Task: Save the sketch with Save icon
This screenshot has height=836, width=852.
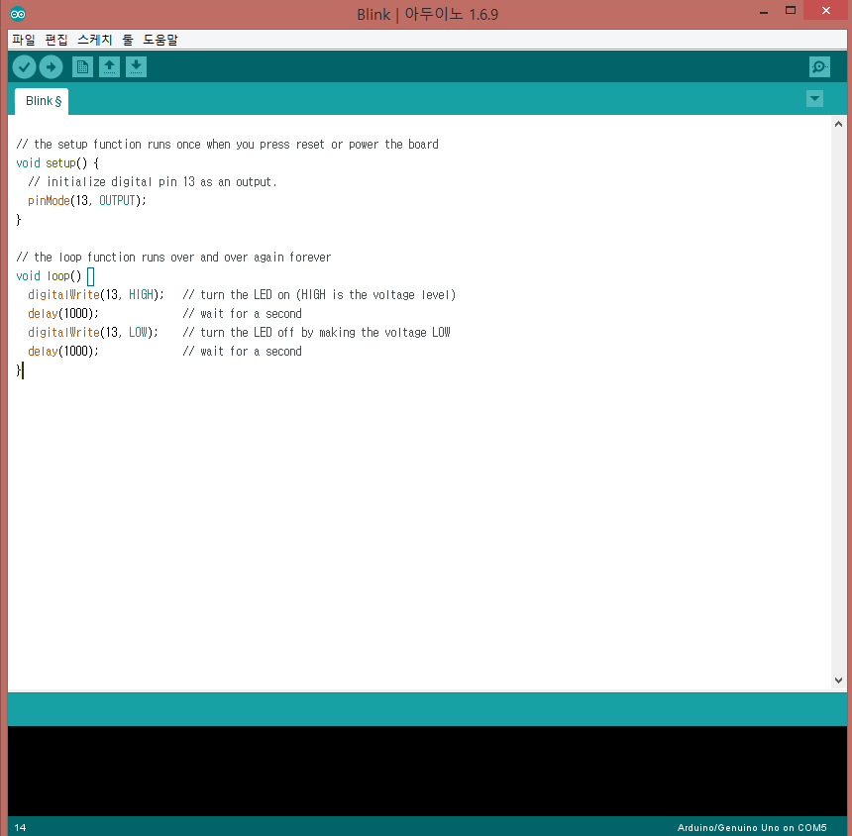Action: point(136,66)
